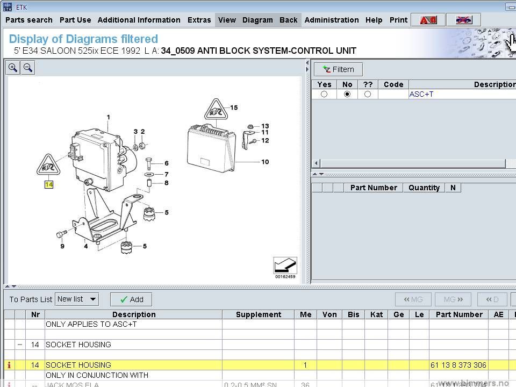
Task: Collapse the Socket Housing group row
Action: (20, 345)
